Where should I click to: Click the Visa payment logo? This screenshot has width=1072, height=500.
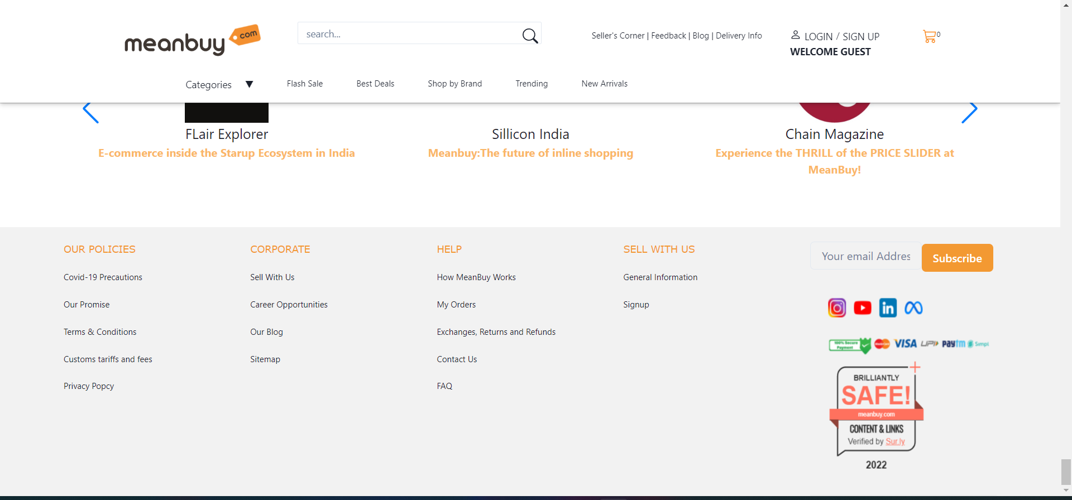coord(905,344)
